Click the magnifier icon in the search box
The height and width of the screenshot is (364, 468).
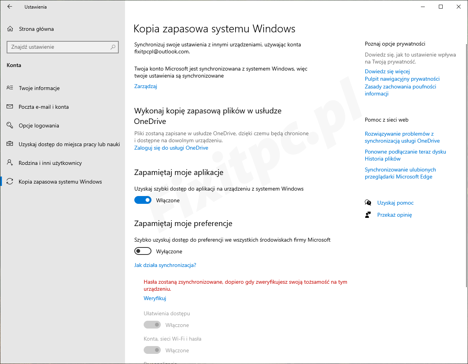click(x=113, y=47)
